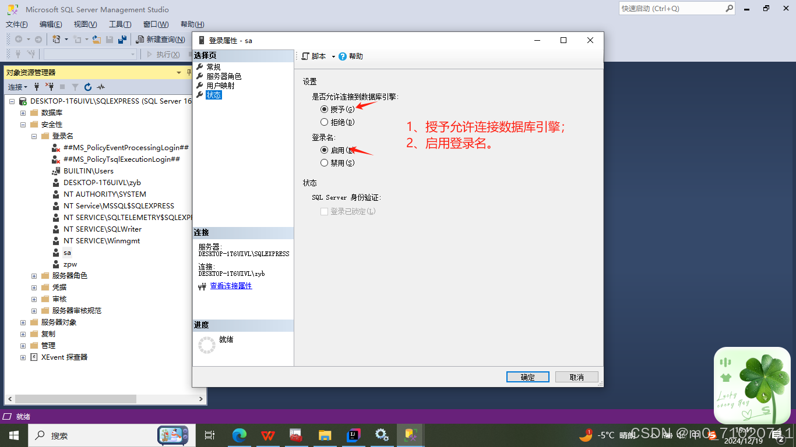This screenshot has height=447, width=796.
Task: Click Activity Monitor pulse icon
Action: coord(101,87)
